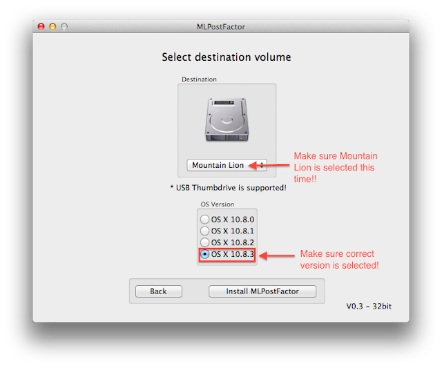Click the disabled gray zoom window button
442x368 pixels.
pyautogui.click(x=64, y=26)
